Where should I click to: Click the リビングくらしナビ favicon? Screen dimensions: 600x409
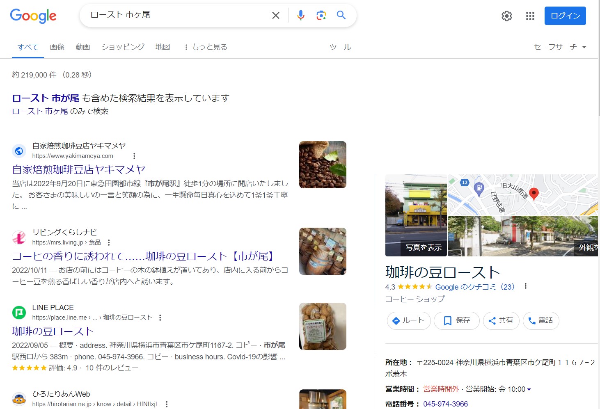19,237
